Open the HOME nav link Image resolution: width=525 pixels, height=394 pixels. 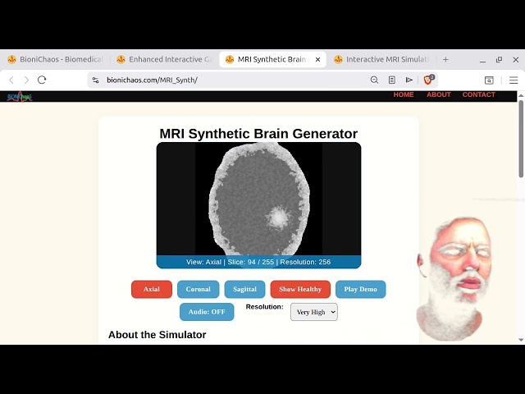tap(404, 95)
